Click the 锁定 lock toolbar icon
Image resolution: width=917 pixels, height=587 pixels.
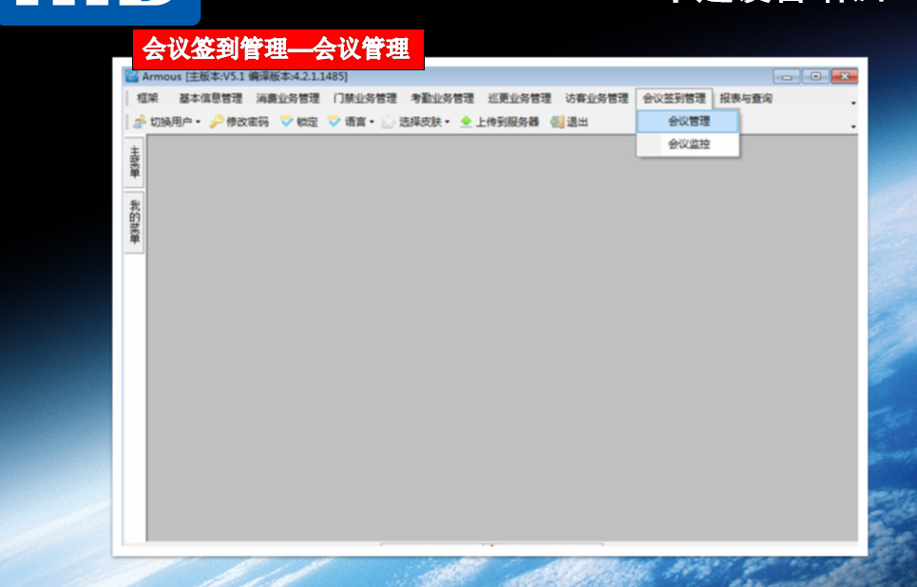286,122
